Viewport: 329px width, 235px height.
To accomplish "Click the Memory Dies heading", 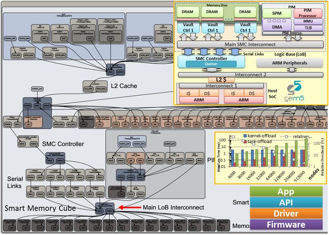I will tap(217, 5).
